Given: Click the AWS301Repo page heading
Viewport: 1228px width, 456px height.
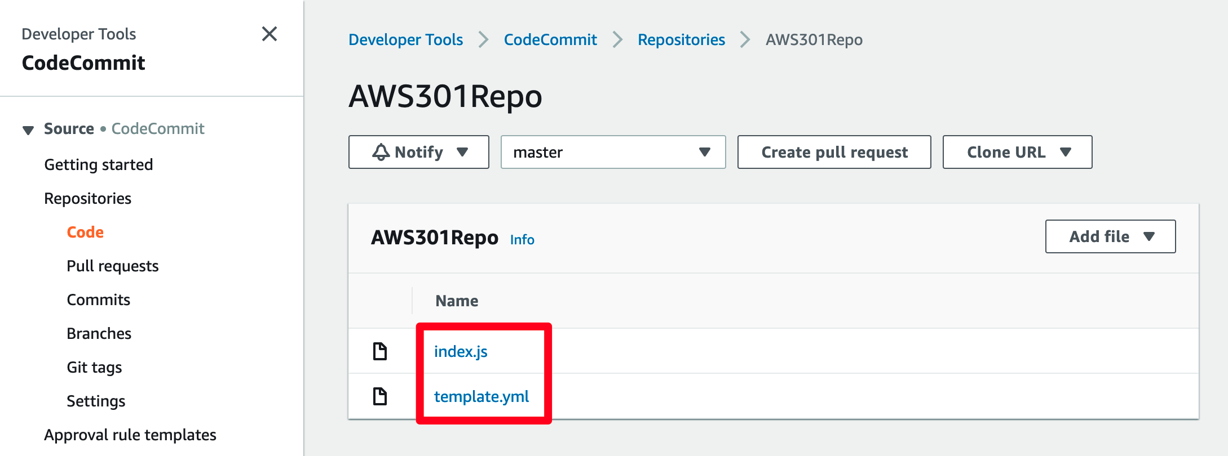Looking at the screenshot, I should click(x=445, y=96).
